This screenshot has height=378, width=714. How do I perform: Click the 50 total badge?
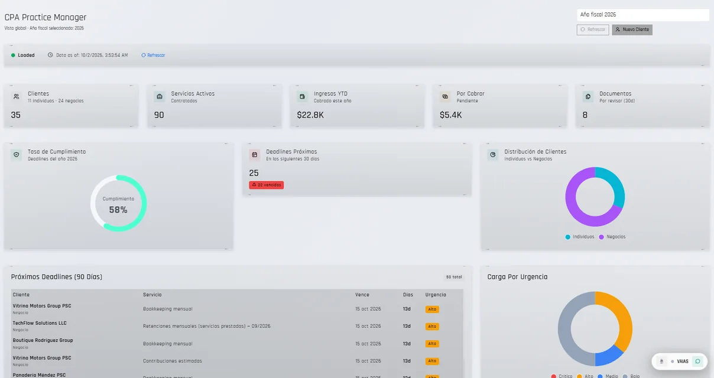click(454, 277)
